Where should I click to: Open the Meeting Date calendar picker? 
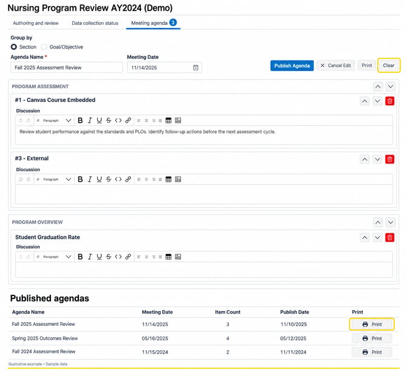pyautogui.click(x=196, y=67)
